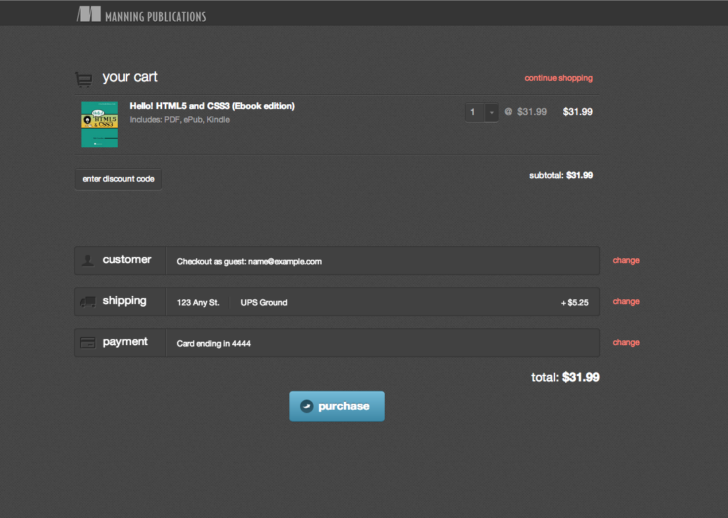This screenshot has width=728, height=518.
Task: Click the shopping cart icon
Action: pos(83,79)
